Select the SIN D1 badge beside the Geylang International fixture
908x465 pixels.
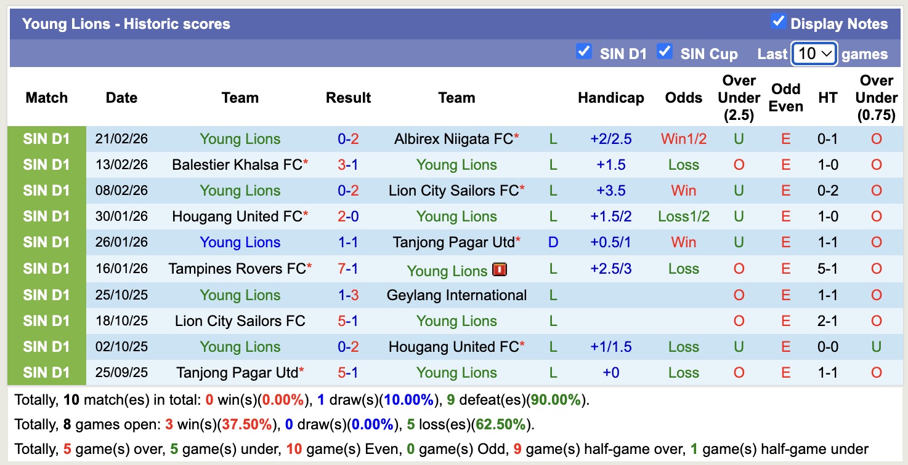(46, 295)
